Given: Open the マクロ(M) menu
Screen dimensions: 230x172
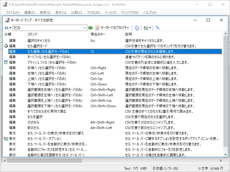Looking at the screenshot, I should [91, 13].
